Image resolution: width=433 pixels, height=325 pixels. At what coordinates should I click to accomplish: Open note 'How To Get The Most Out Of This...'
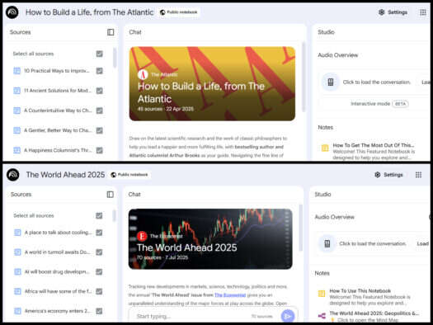tap(374, 145)
